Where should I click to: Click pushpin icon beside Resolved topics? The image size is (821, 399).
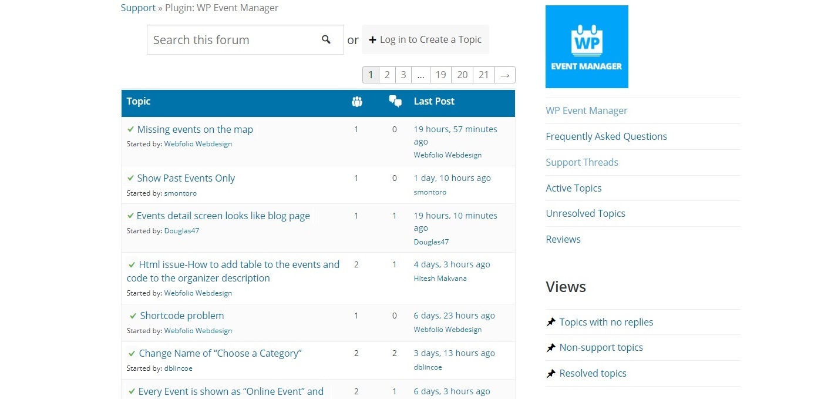point(551,374)
